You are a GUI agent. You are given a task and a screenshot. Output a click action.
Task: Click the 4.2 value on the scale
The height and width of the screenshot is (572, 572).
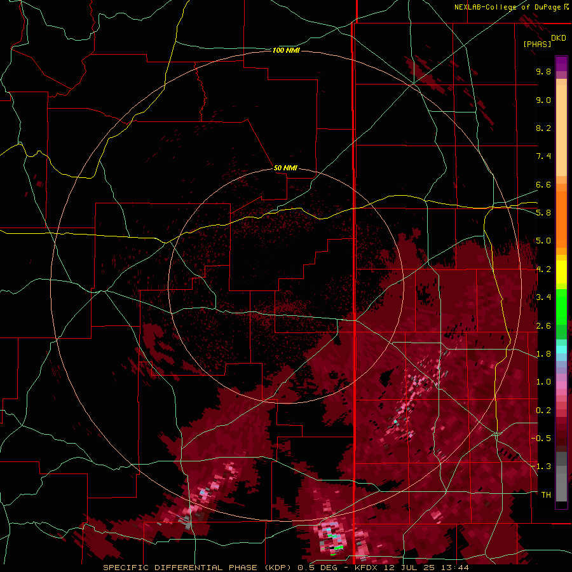click(543, 269)
